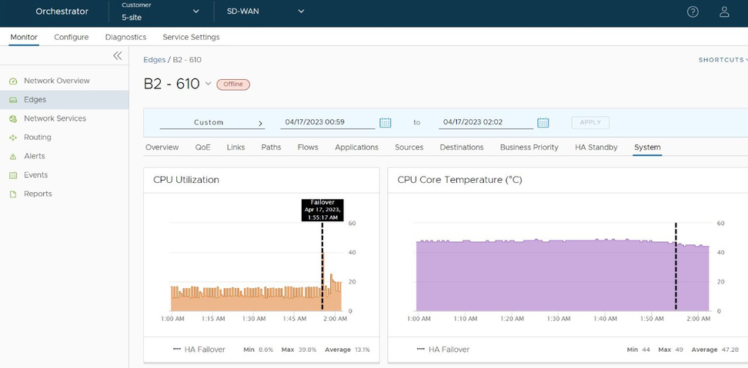Open calendar picker for start date

tap(386, 123)
